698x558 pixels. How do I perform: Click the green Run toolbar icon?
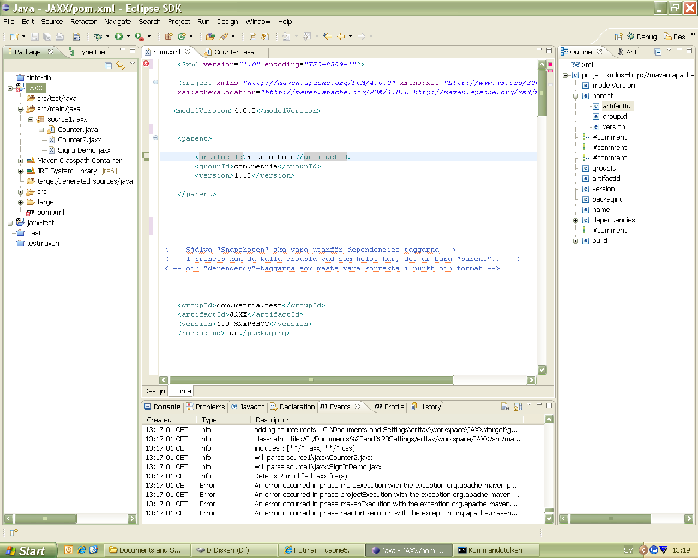click(119, 37)
